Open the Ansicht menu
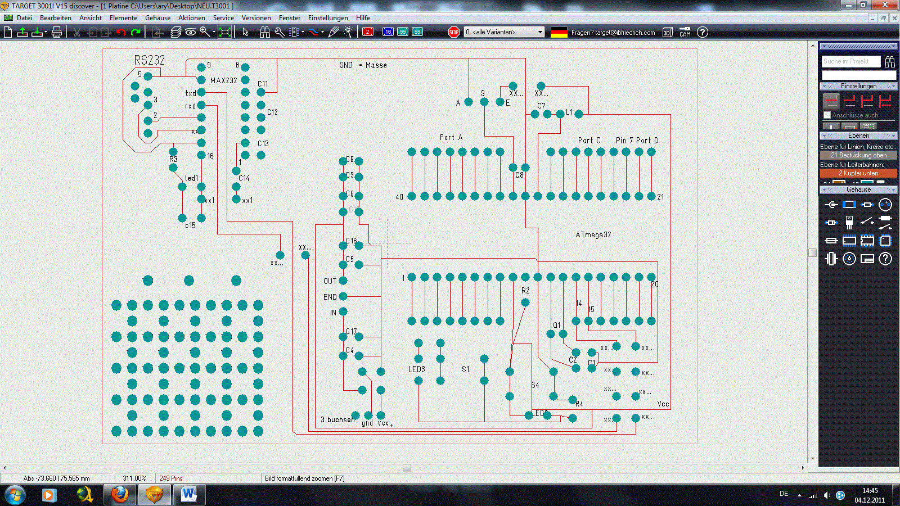The image size is (900, 506). [91, 18]
